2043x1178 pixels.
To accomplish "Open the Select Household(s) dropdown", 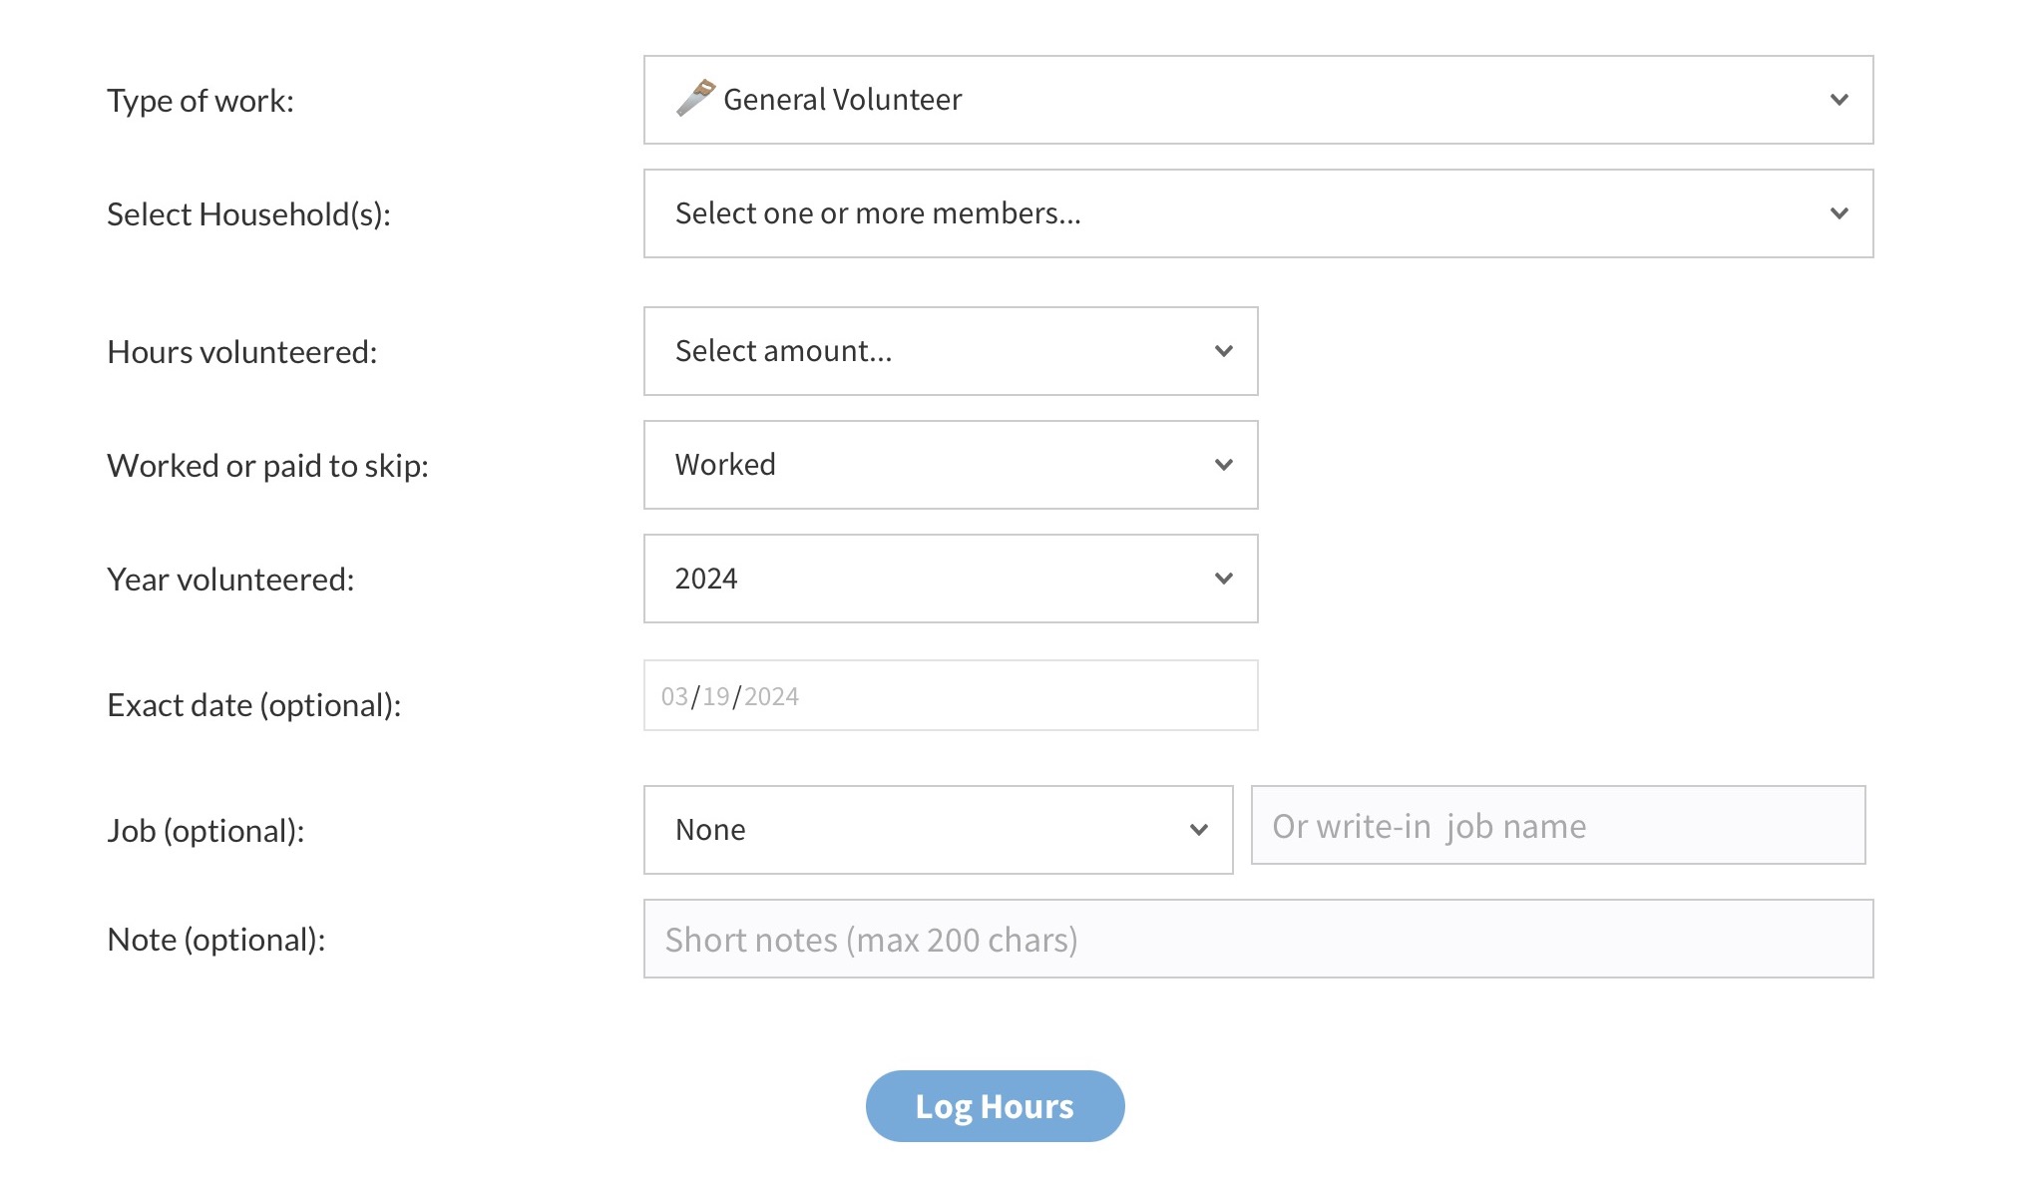I will 1257,213.
